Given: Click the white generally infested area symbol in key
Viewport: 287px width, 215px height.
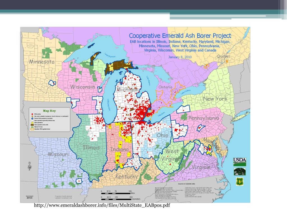Looking at the screenshot, I should coord(33,121).
